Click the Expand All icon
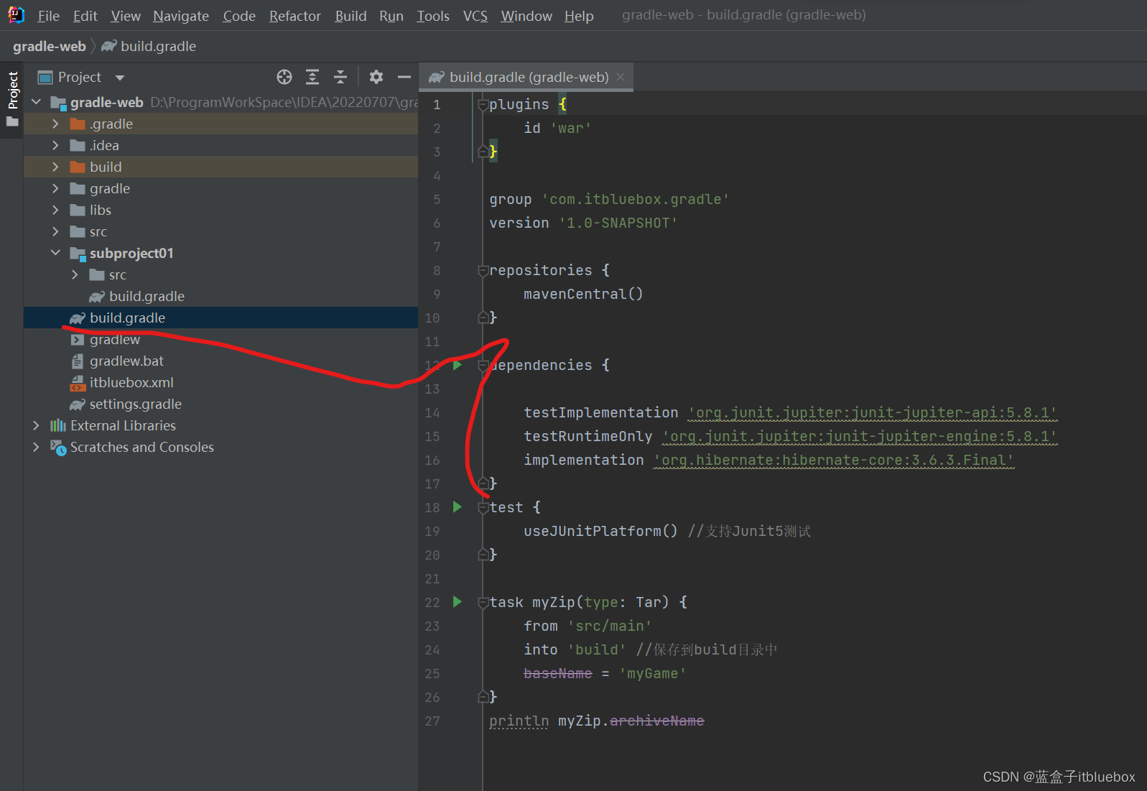 coord(312,77)
